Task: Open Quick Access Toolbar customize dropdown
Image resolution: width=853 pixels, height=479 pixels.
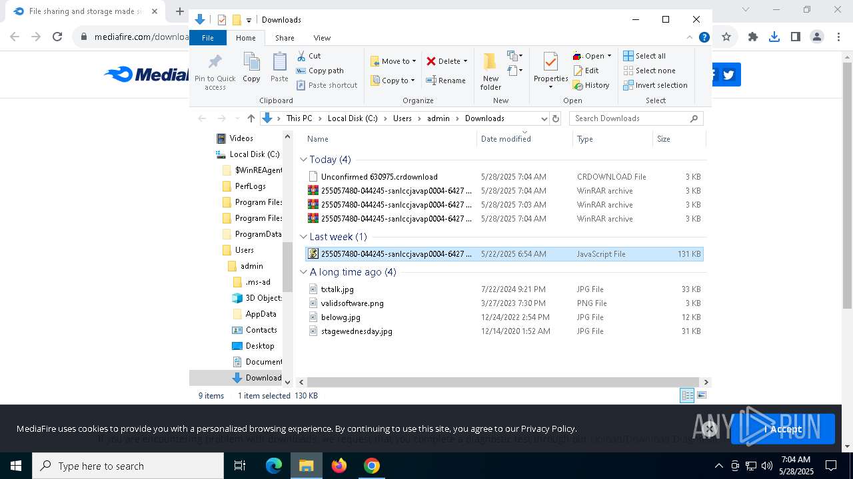Action: (249, 20)
